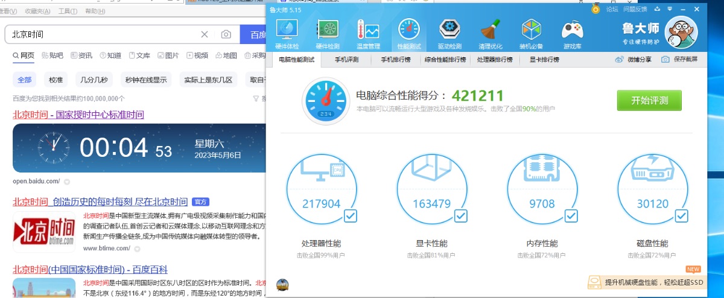Viewport: 724px width, 298px height.
Task: Switch to 处理器排行榜 tab
Action: [x=495, y=60]
